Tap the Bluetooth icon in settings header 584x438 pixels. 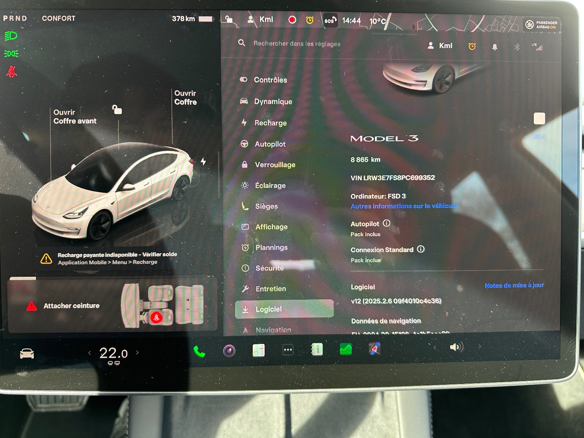point(517,47)
